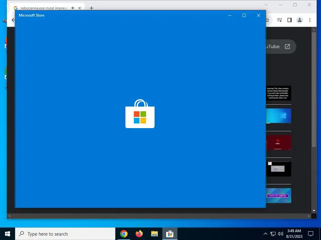This screenshot has height=240, width=321.
Task: Open Google Chrome from the taskbar
Action: coord(124,234)
